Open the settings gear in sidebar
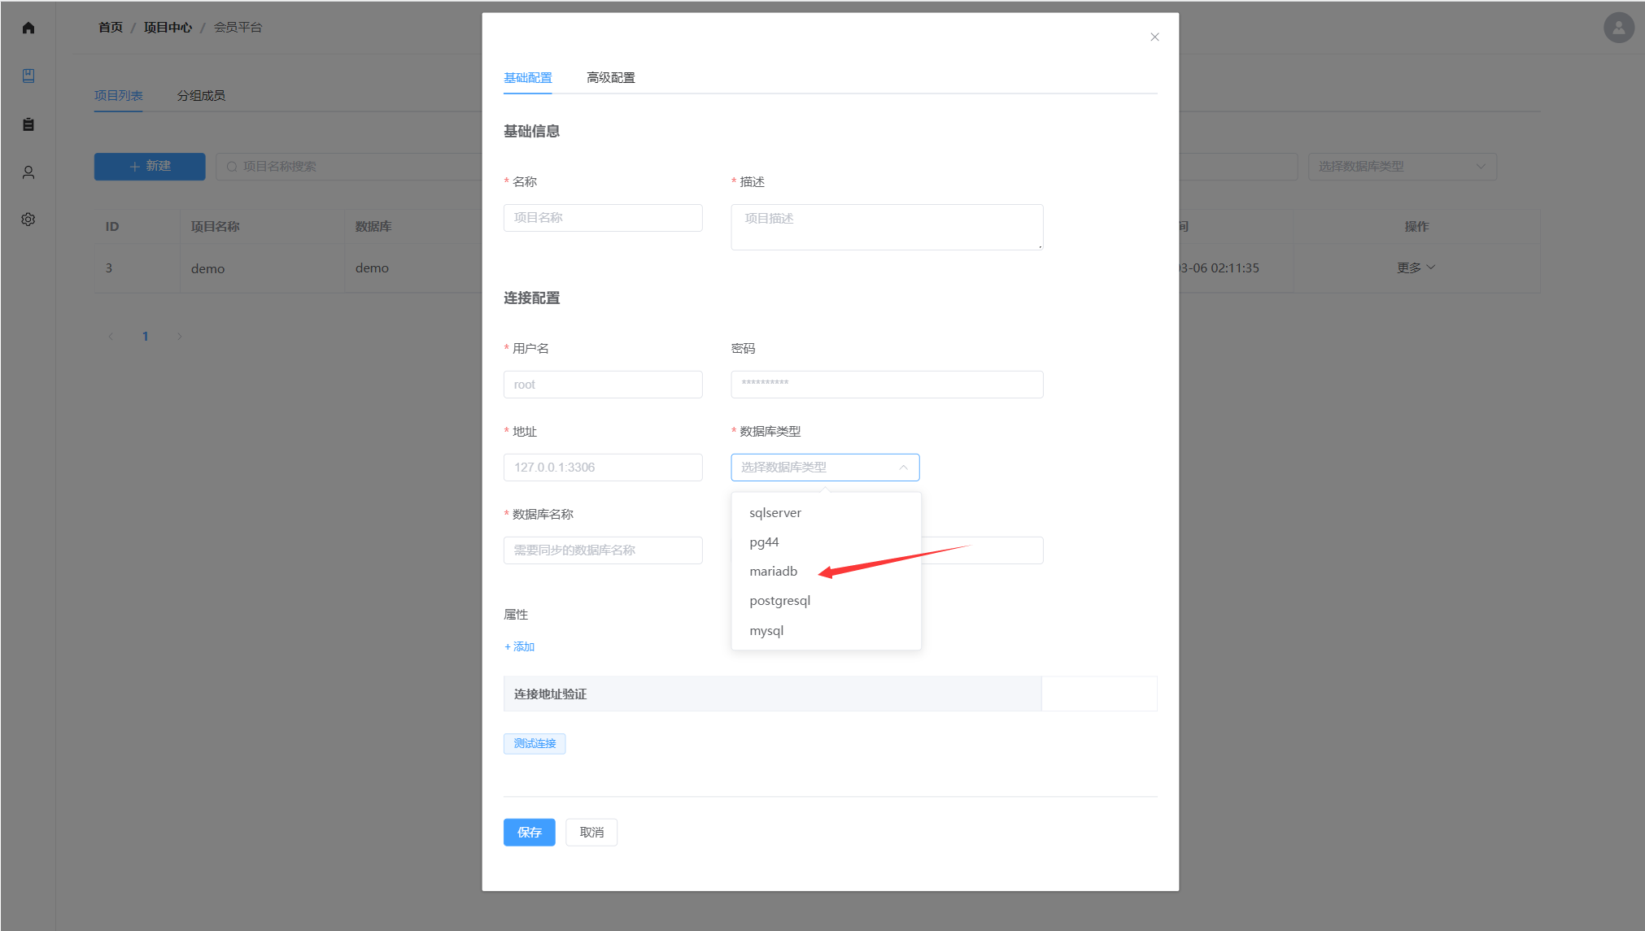The image size is (1645, 931). [28, 220]
